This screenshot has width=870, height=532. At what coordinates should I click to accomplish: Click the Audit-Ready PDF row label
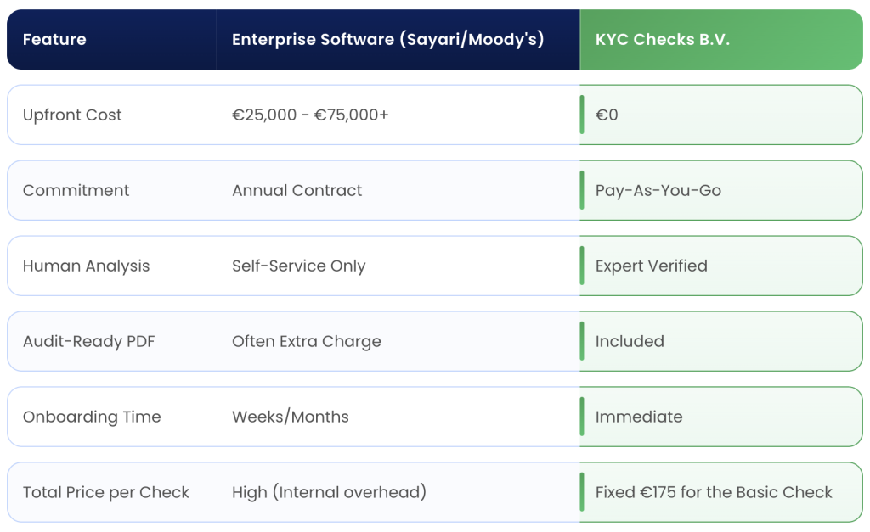pyautogui.click(x=88, y=342)
